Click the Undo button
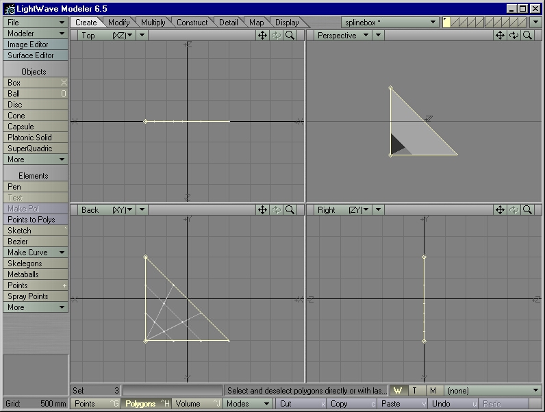The image size is (545, 412). (x=453, y=404)
